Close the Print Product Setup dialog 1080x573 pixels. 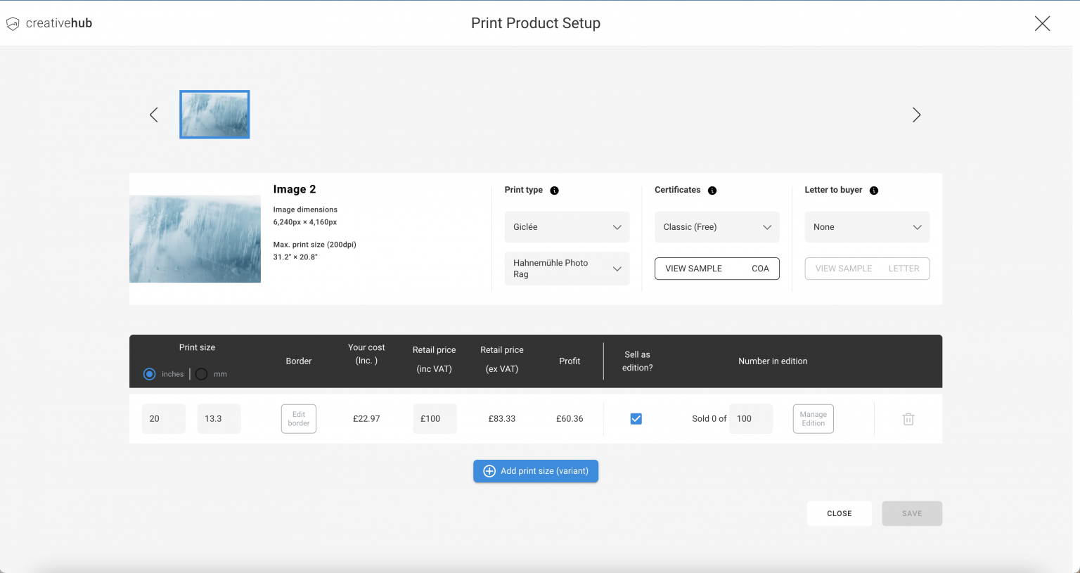(x=1042, y=24)
